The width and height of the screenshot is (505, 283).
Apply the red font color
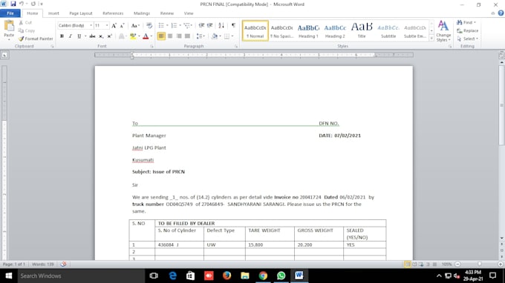(x=146, y=36)
